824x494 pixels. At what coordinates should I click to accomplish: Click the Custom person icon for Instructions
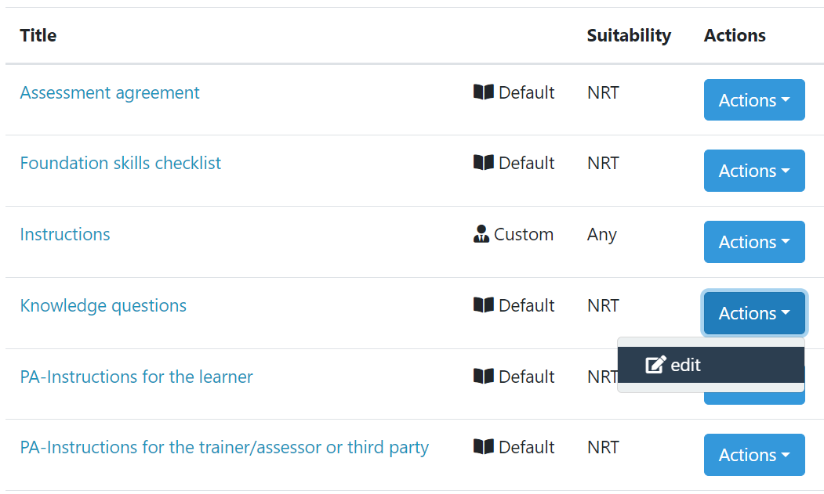click(x=481, y=233)
